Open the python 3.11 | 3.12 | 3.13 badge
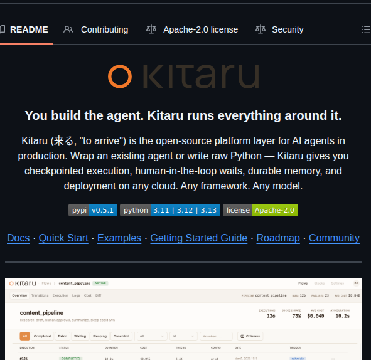371x360 pixels. click(x=170, y=210)
